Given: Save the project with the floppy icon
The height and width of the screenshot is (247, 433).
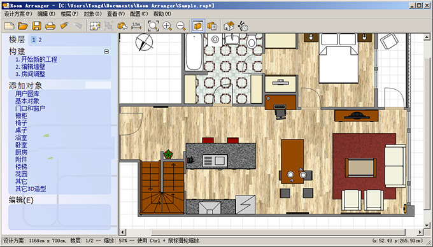Looking at the screenshot, I should [36, 26].
